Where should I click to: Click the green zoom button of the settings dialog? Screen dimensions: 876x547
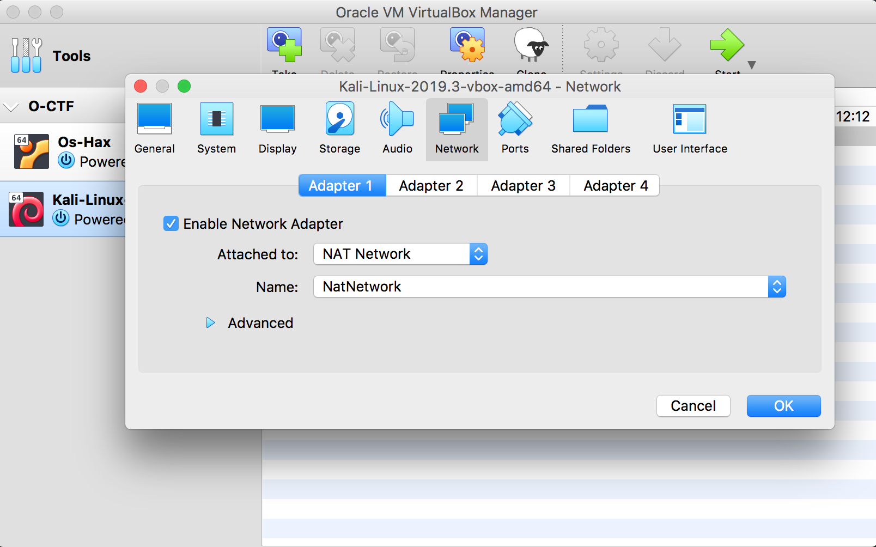(184, 86)
